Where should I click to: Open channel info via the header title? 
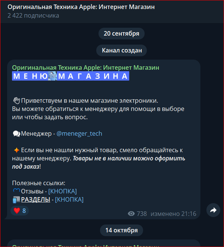click(x=81, y=7)
